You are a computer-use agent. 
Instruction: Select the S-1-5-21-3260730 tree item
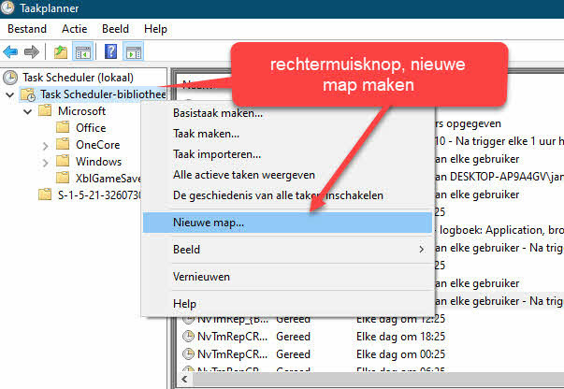tap(99, 195)
